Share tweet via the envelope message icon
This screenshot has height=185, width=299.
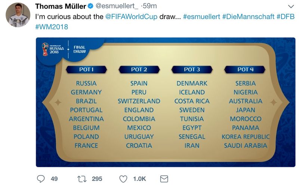point(164,179)
